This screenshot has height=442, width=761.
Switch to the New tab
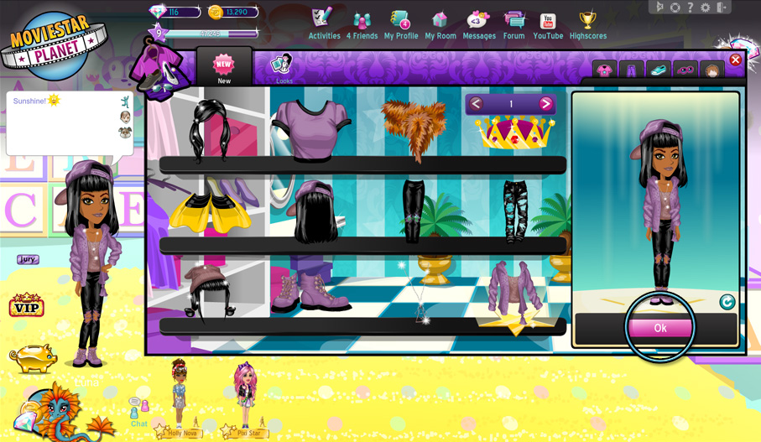pos(224,68)
